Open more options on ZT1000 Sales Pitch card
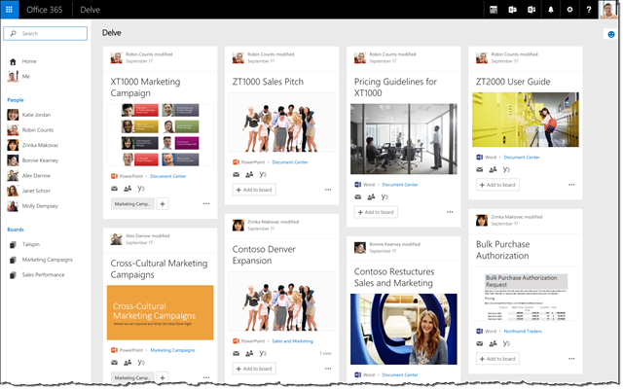Image resolution: width=623 pixels, height=389 pixels. point(328,190)
